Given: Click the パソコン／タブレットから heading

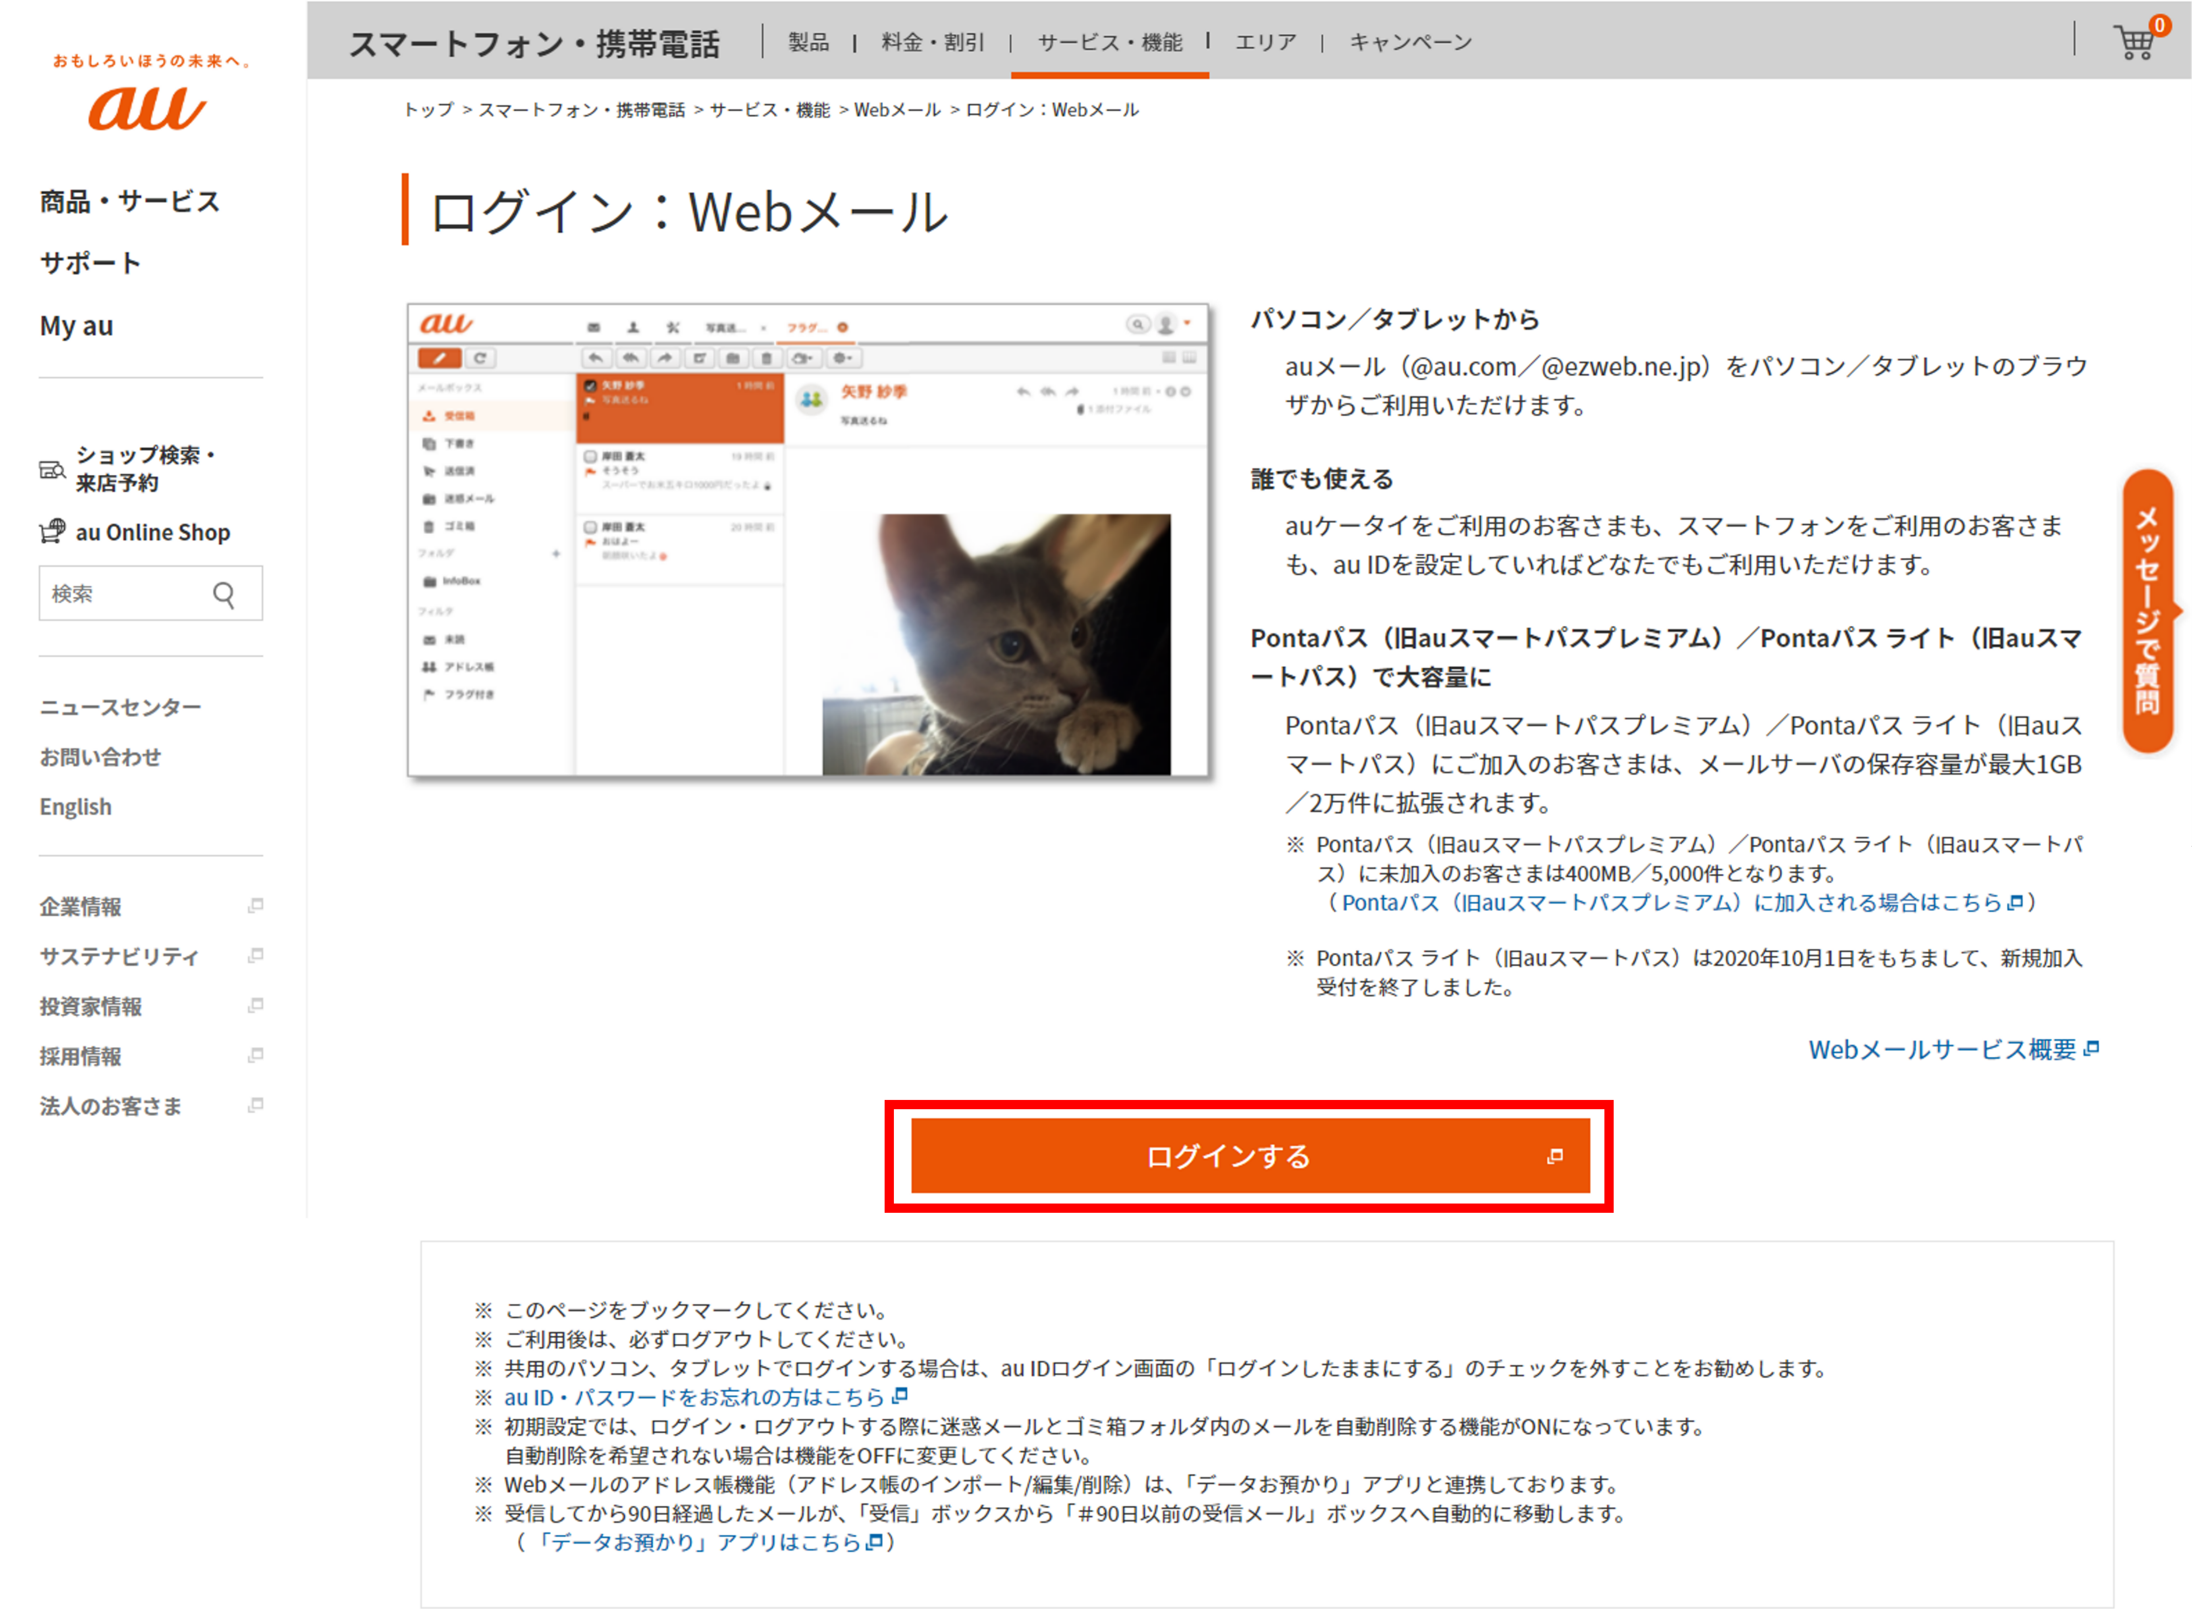Looking at the screenshot, I should coord(1394,320).
